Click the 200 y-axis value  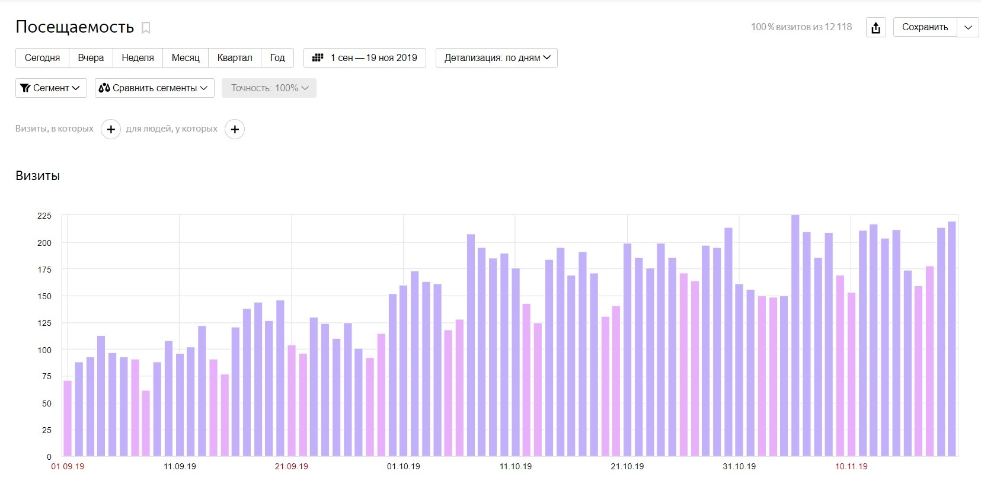click(x=44, y=243)
